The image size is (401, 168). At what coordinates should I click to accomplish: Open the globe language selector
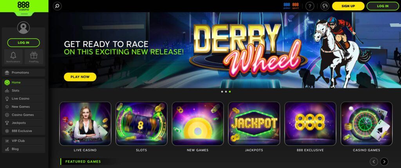pos(325,6)
